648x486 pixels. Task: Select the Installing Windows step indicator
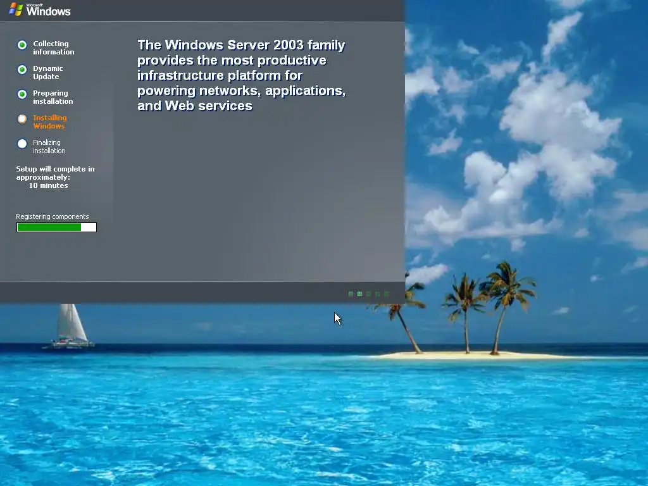point(22,119)
